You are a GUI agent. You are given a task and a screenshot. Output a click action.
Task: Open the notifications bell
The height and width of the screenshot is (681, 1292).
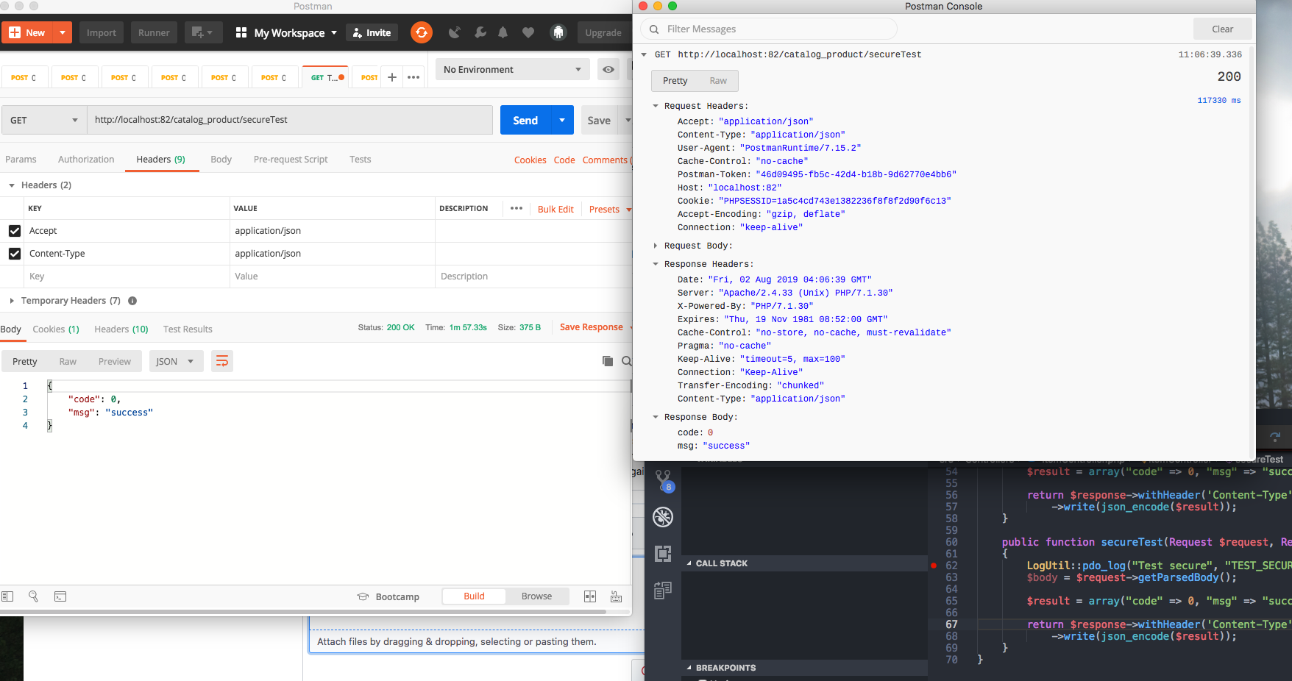coord(503,32)
